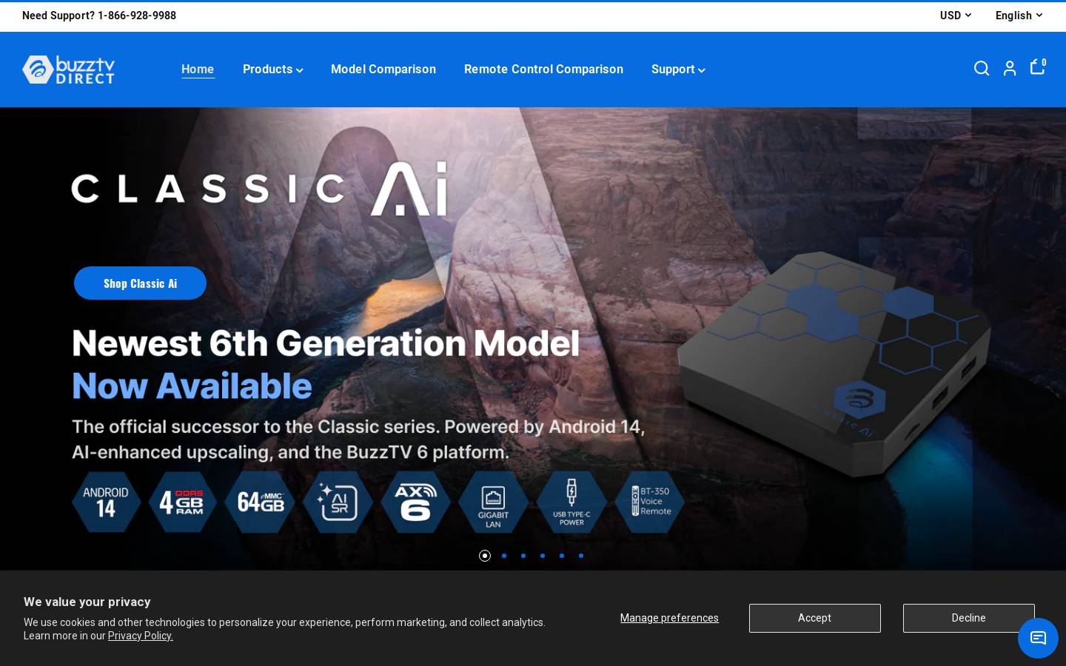The height and width of the screenshot is (666, 1066).
Task: Open Manage preferences link
Action: point(669,618)
